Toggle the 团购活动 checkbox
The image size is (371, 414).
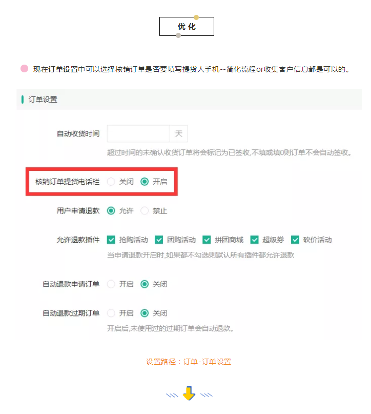pos(159,240)
